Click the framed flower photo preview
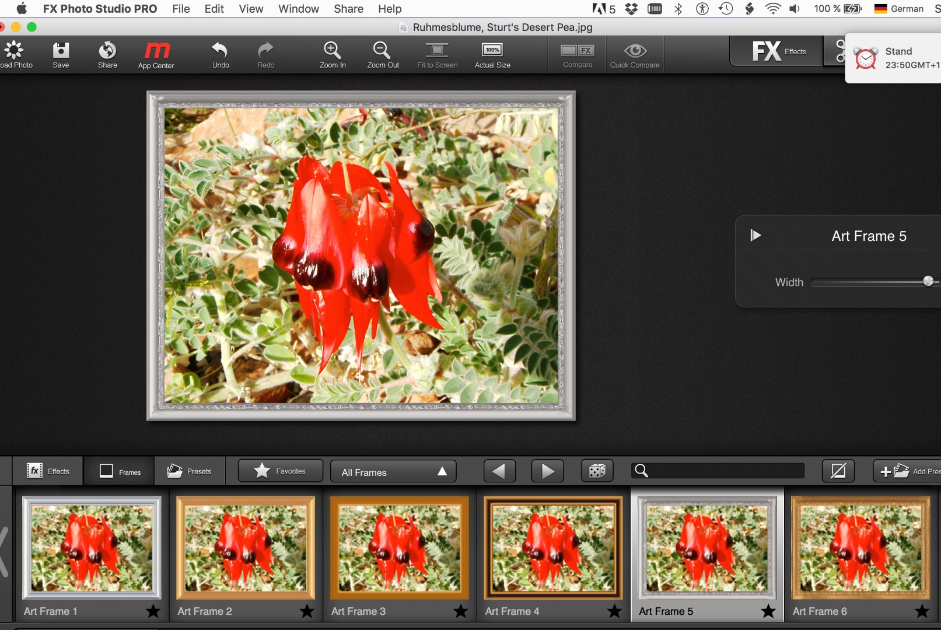Screen dimensions: 941x630 (x=361, y=256)
